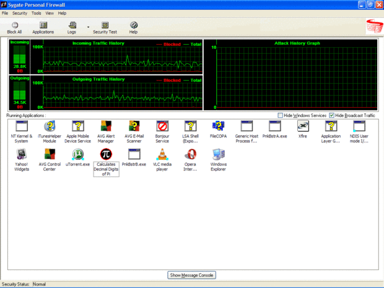
Task: Select the AVG Alert Manager icon
Action: click(x=106, y=126)
